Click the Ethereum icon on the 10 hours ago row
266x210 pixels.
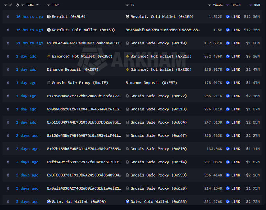coord(8,16)
